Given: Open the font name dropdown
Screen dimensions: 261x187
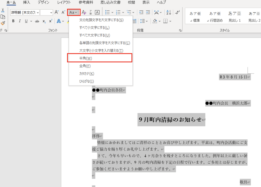Looking at the screenshot, I should click(38, 12).
